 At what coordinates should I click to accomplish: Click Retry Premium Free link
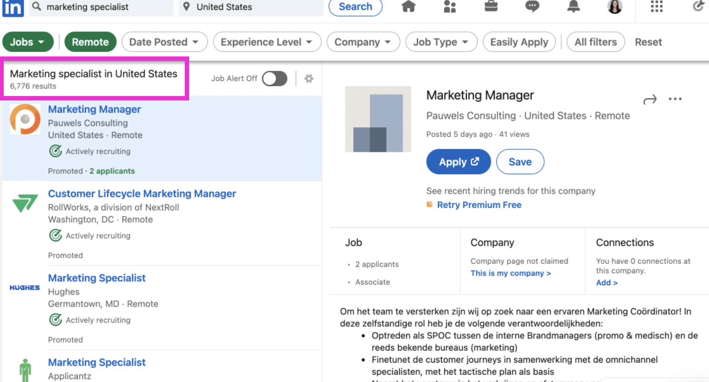[x=479, y=205]
